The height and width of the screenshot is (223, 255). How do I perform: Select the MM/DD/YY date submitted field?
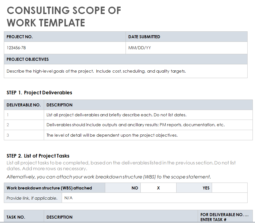coord(186,48)
